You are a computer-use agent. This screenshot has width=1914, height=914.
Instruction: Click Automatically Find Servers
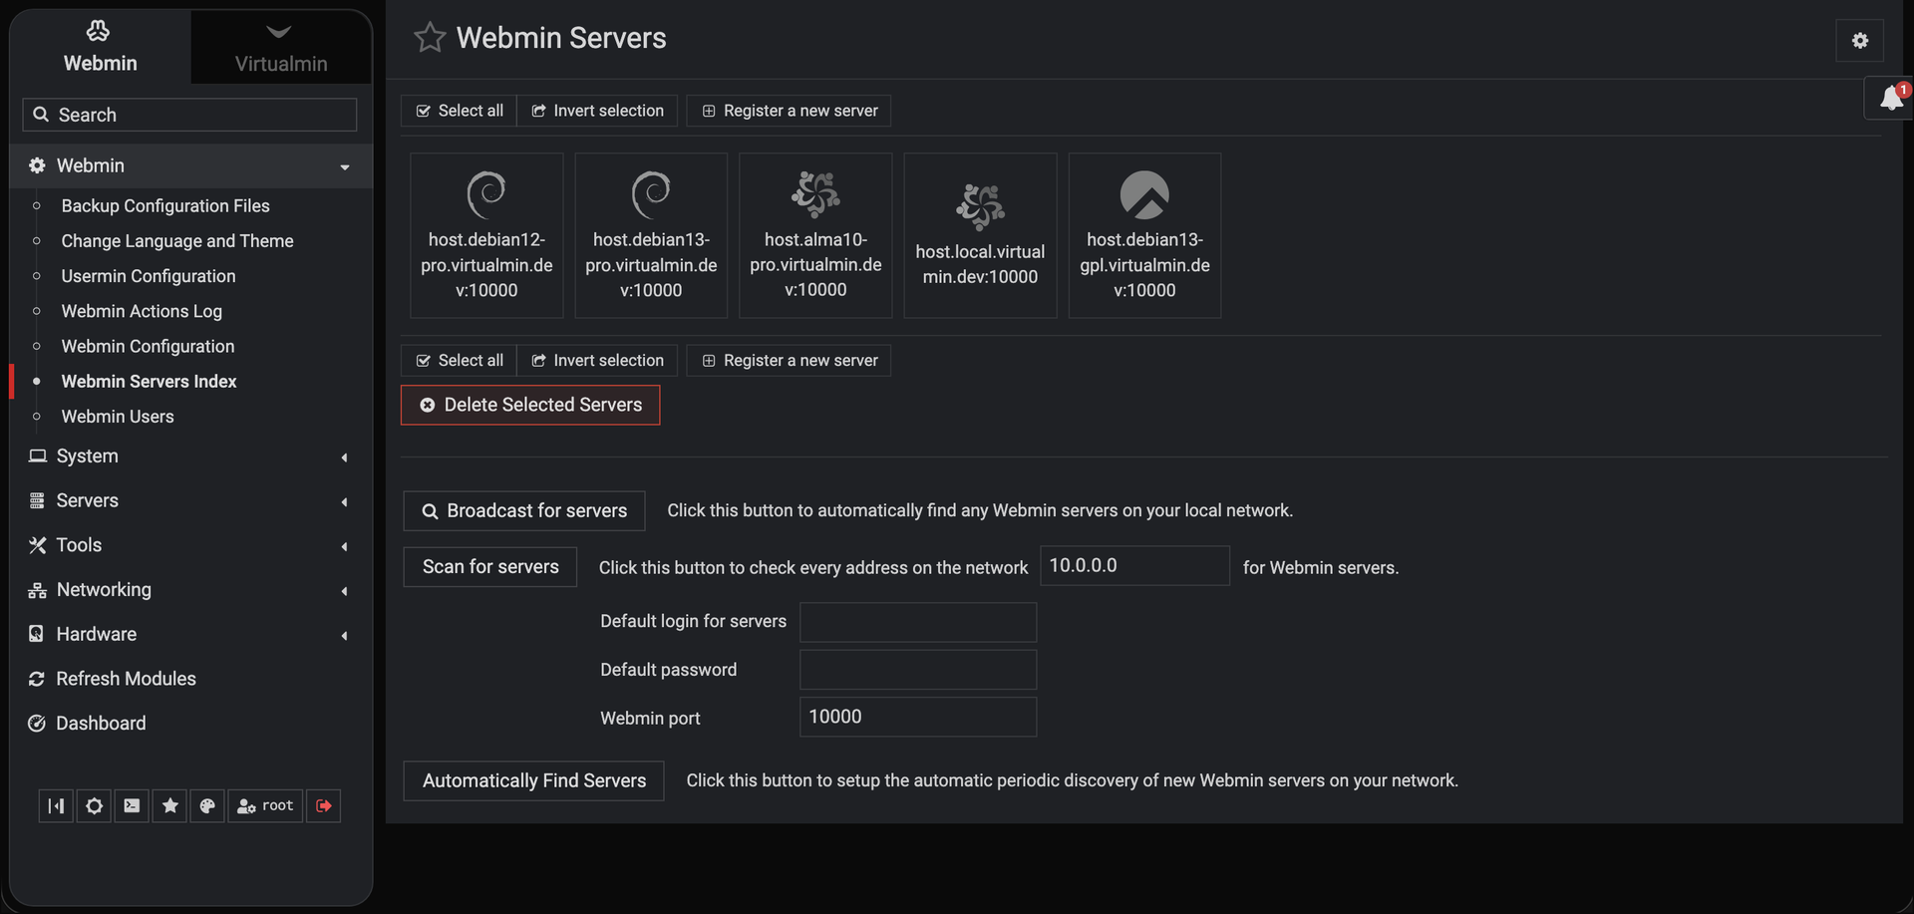pyautogui.click(x=534, y=780)
